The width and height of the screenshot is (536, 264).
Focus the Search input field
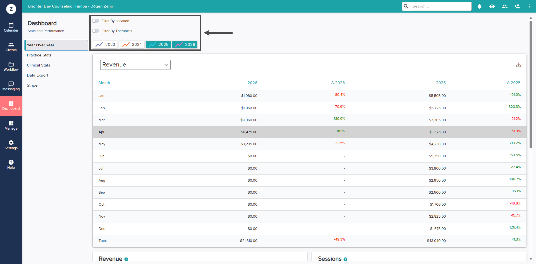pyautogui.click(x=441, y=6)
